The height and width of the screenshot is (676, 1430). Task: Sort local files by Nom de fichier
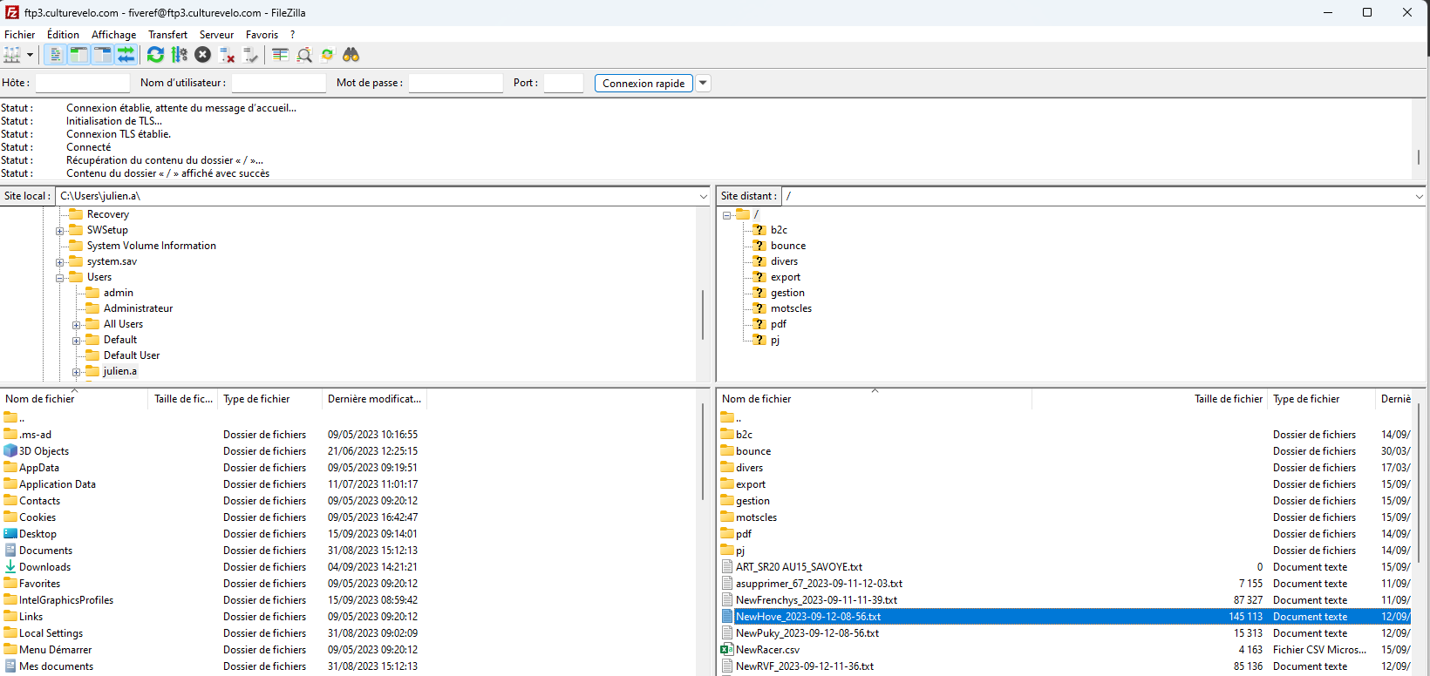(74, 399)
